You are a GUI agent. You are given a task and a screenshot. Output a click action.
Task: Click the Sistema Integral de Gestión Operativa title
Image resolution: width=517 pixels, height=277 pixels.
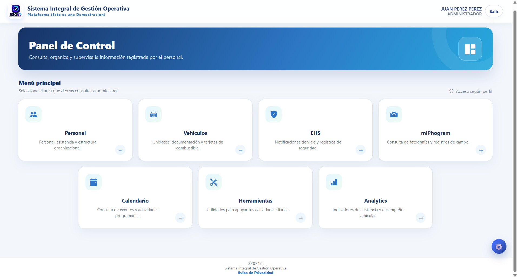click(78, 8)
